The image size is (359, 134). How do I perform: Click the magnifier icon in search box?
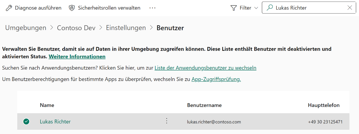(x=270, y=8)
